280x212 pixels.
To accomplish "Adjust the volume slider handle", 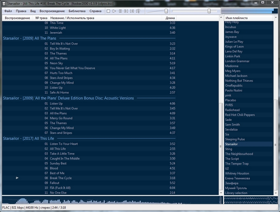I will pyautogui.click(x=166, y=11).
